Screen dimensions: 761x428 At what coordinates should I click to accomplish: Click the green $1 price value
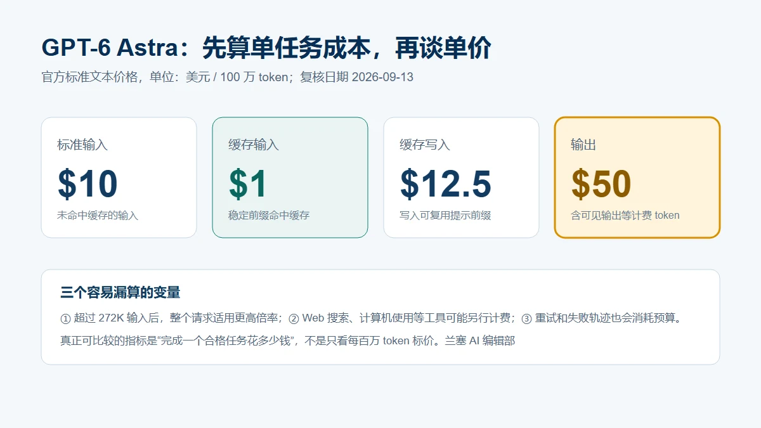(x=248, y=184)
